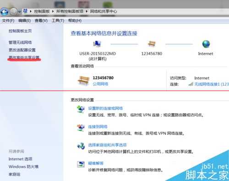Select the 所有控制面板项 breadcrumb
229x181 pixels.
tap(70, 11)
